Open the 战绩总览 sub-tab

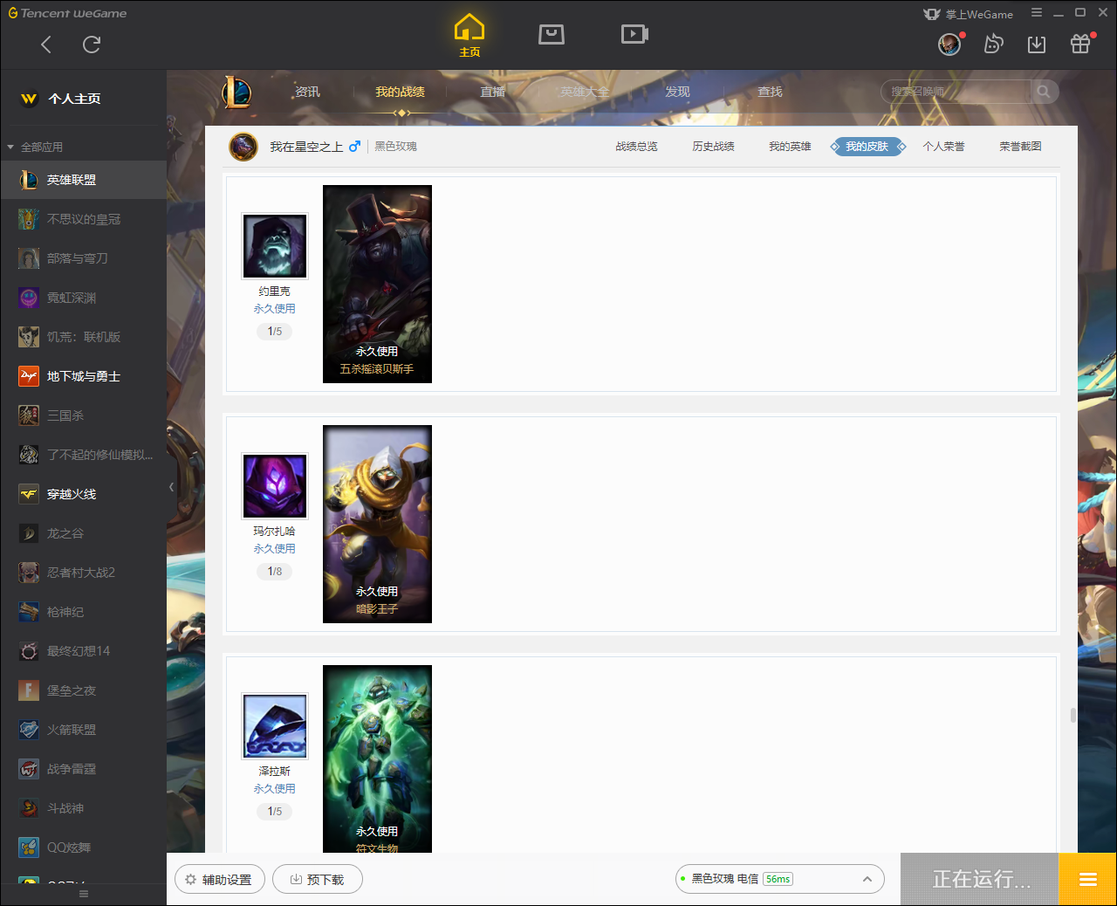636,147
